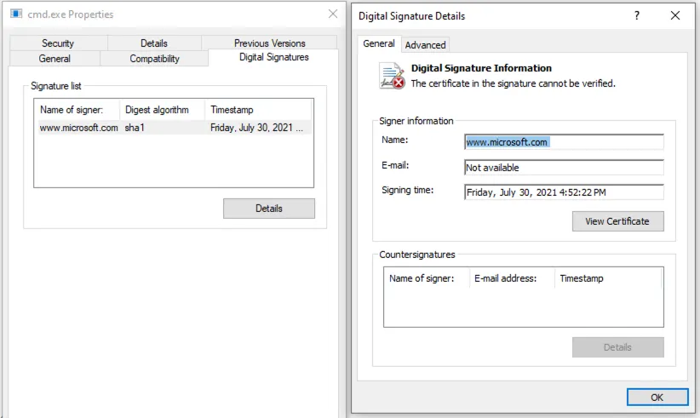The image size is (700, 418).
Task: Close the Digital Signature Details dialog
Action: point(675,15)
